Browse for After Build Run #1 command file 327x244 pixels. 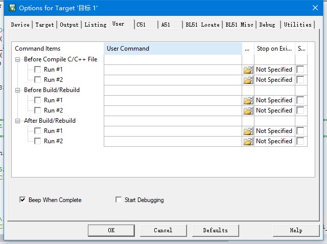pyautogui.click(x=248, y=131)
